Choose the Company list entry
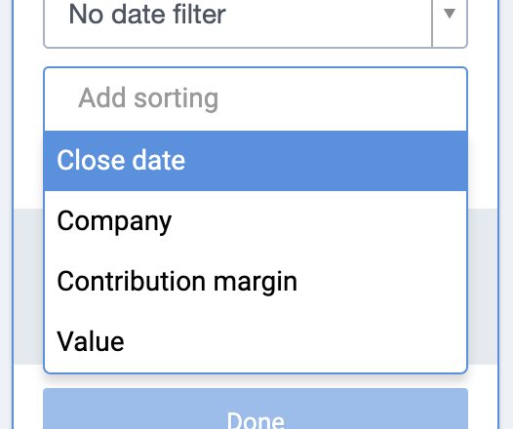This screenshot has width=513, height=429. point(256,221)
